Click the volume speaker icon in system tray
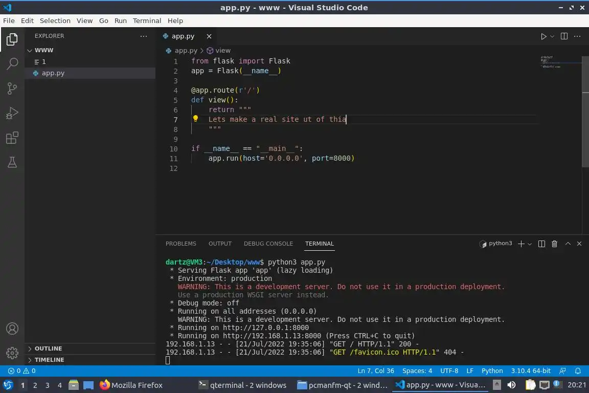 point(511,385)
